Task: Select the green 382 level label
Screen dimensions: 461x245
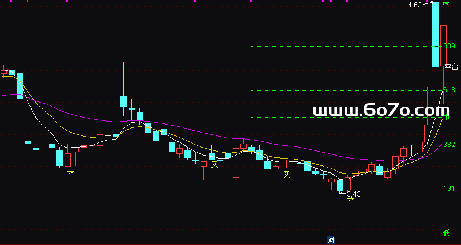Action: pos(449,145)
